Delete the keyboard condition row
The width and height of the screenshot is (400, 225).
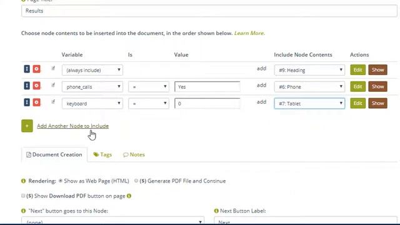(36, 102)
